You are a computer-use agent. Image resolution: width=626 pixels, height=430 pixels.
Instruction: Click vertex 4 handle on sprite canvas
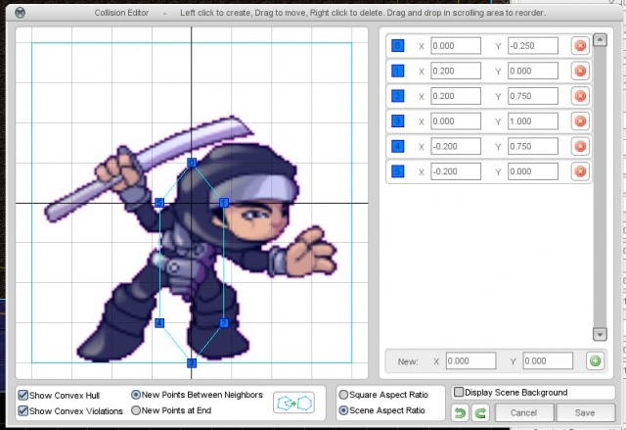click(159, 323)
